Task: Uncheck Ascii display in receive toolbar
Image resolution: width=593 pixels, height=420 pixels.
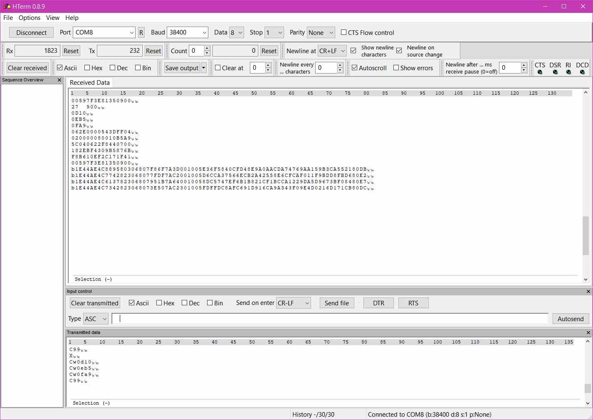Action: (60, 68)
